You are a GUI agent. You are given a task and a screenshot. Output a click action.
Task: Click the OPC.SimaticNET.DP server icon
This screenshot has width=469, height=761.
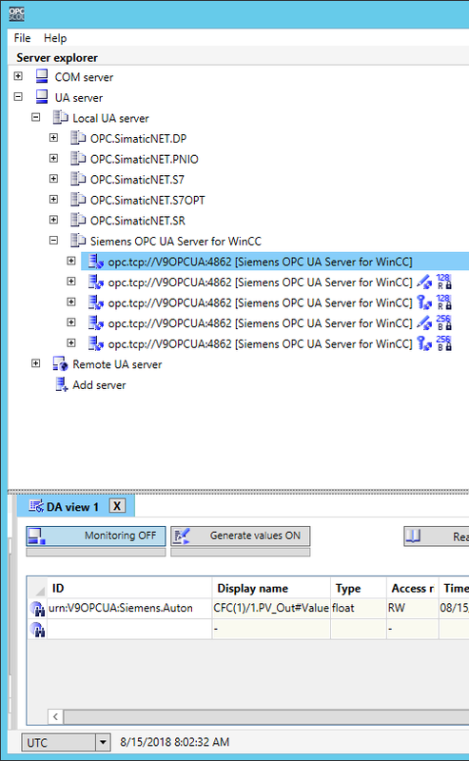tap(78, 138)
